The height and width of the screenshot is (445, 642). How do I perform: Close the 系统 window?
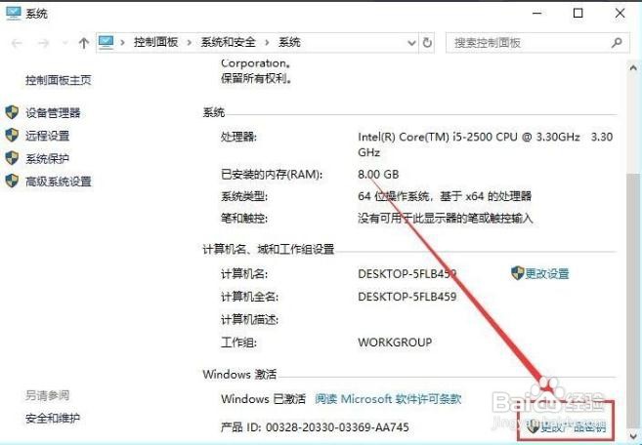pyautogui.click(x=620, y=13)
